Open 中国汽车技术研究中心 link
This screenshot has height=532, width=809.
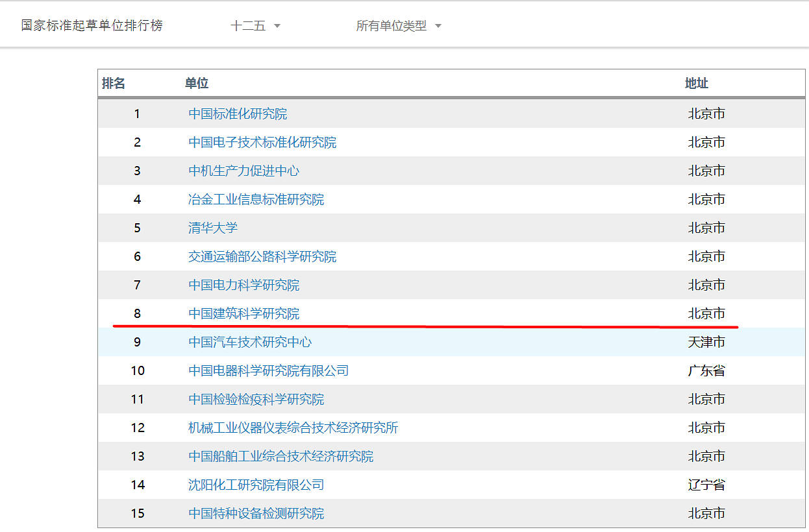(x=250, y=342)
